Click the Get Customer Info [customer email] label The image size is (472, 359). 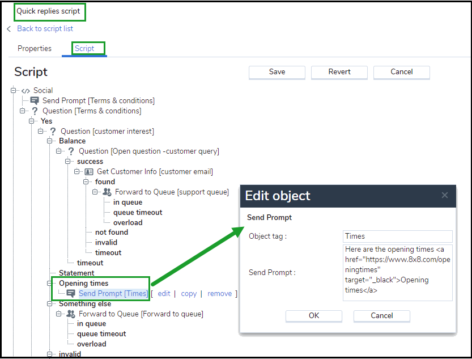pyautogui.click(x=155, y=172)
